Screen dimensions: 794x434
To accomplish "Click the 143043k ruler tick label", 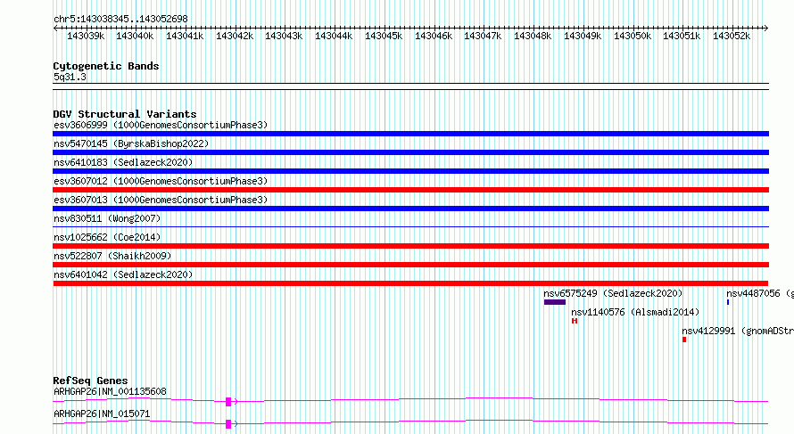I will tap(284, 36).
